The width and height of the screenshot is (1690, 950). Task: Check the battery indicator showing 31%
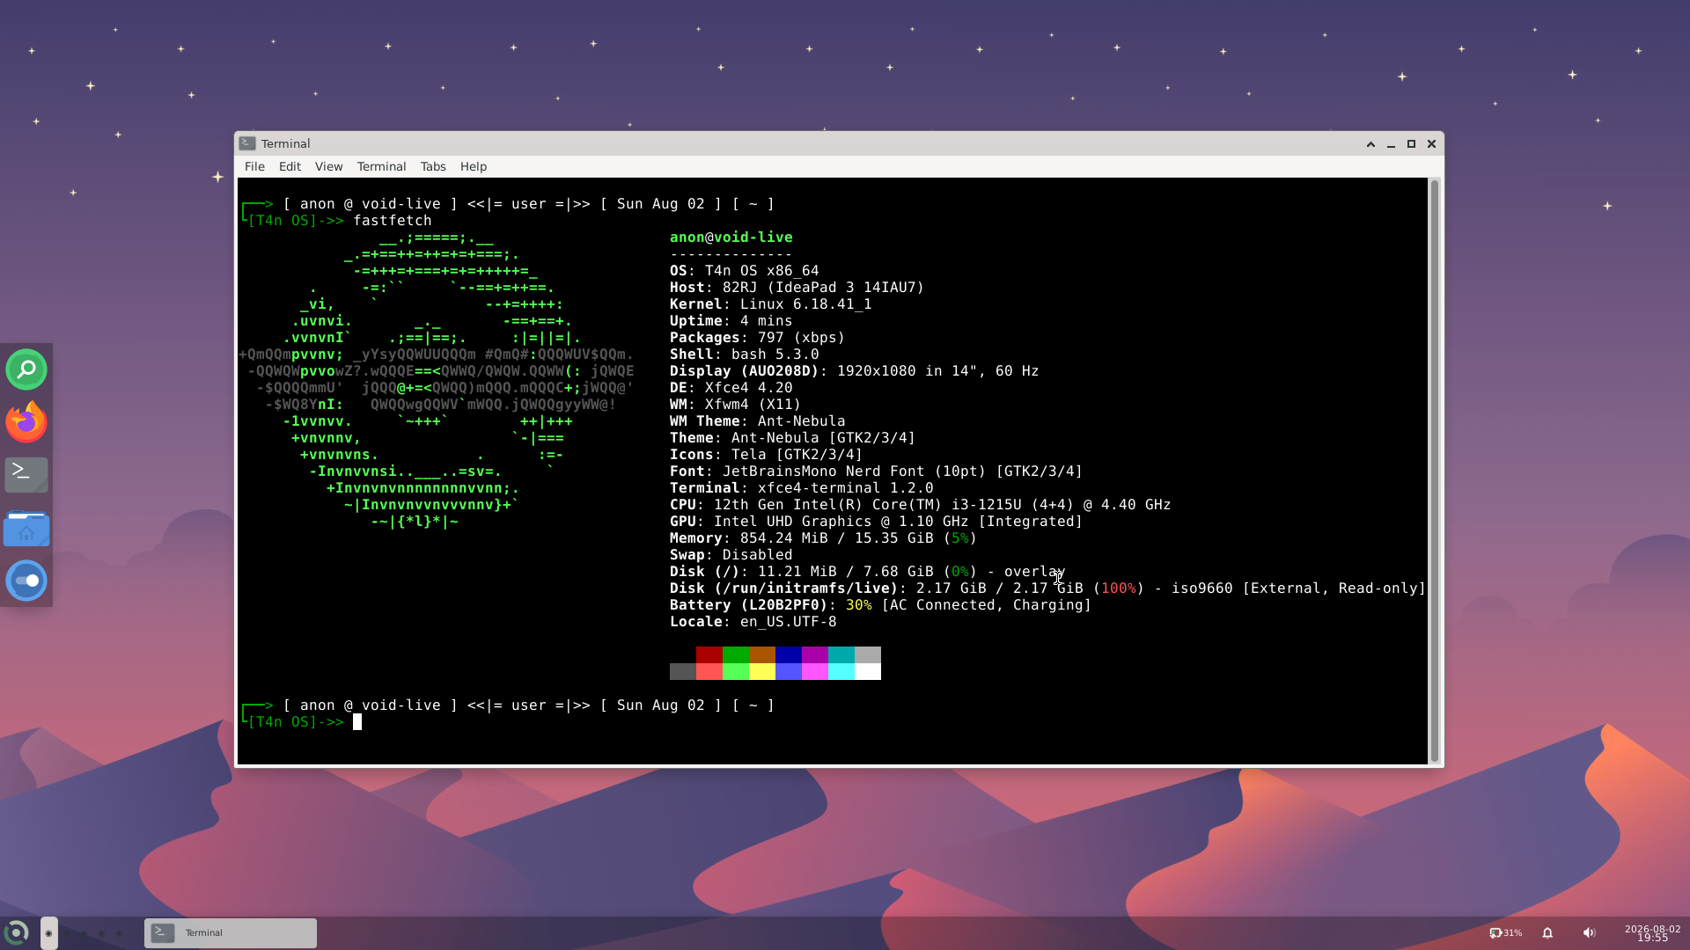[1505, 932]
